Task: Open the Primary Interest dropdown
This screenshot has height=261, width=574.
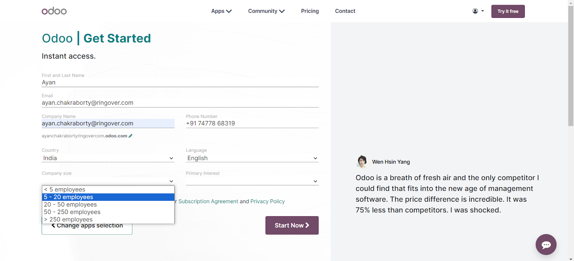Action: tap(252, 181)
